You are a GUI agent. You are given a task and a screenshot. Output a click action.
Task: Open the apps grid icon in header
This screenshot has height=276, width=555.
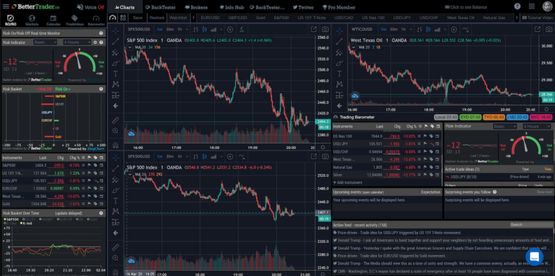531,7
